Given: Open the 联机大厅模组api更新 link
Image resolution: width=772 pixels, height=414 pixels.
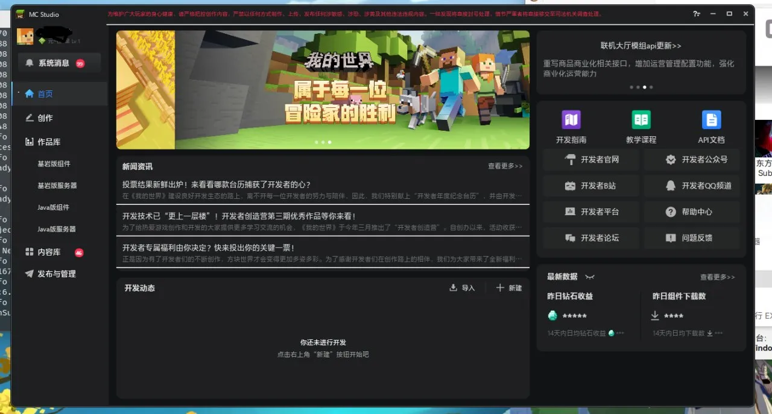Looking at the screenshot, I should (641, 45).
